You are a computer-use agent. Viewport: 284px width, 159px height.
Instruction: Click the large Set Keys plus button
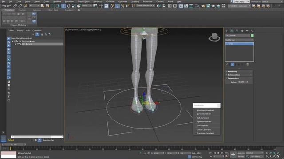(x=233, y=155)
